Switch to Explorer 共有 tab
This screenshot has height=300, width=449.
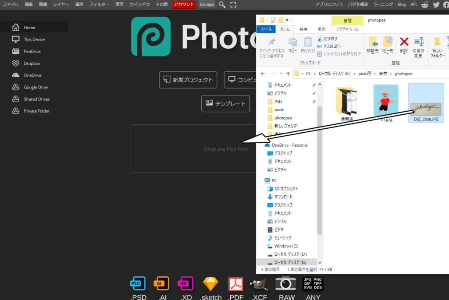[x=303, y=29]
